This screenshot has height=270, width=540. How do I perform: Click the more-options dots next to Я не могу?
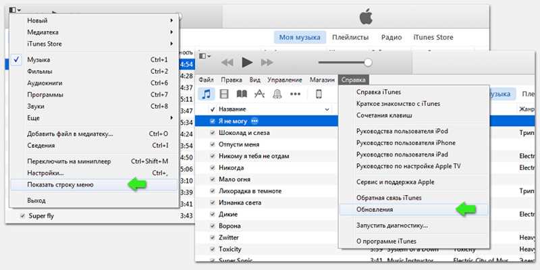(255, 122)
